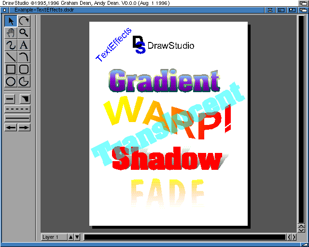Click the horizontal scroll right arrow

tap(294, 237)
